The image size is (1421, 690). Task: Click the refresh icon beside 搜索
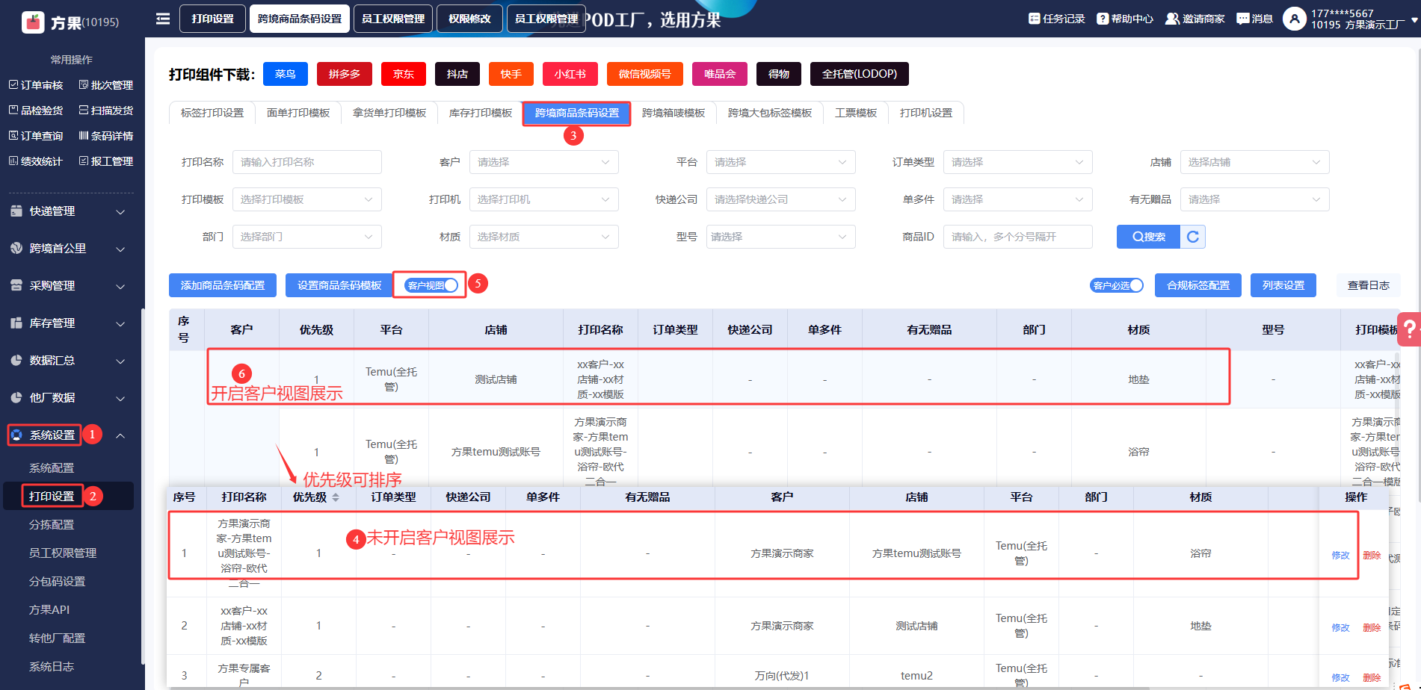(1193, 237)
